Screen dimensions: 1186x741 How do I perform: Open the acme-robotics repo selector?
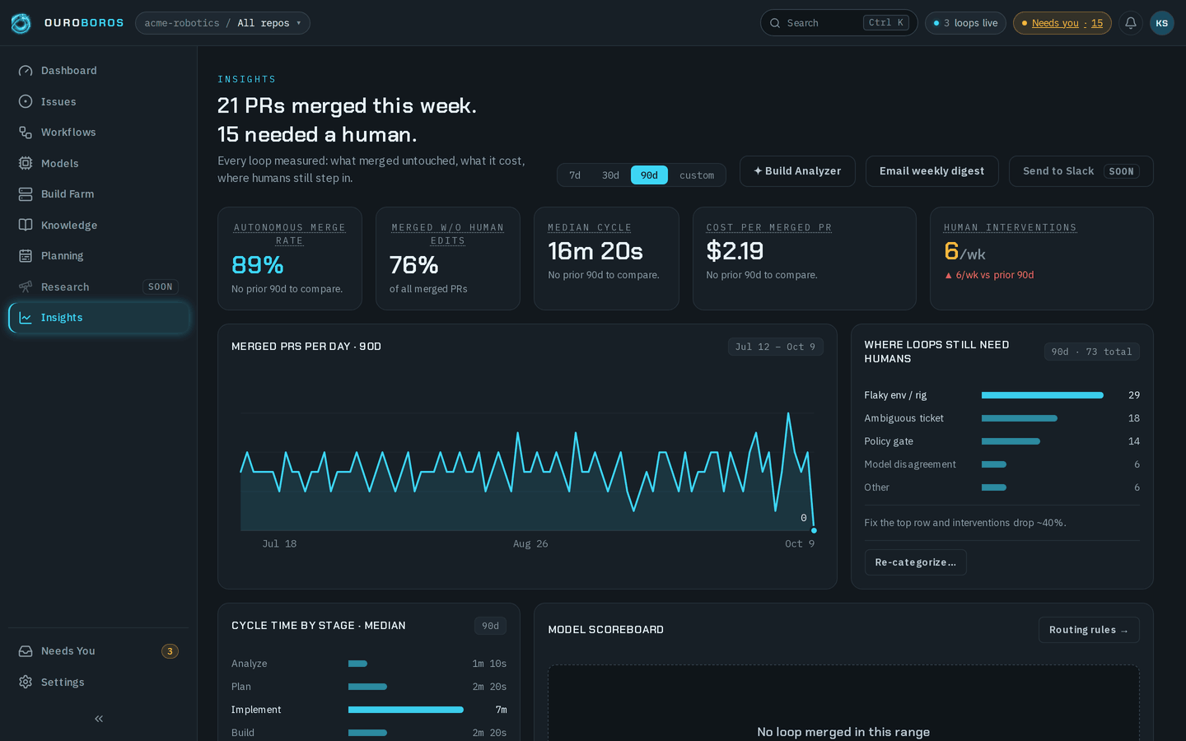coord(222,23)
